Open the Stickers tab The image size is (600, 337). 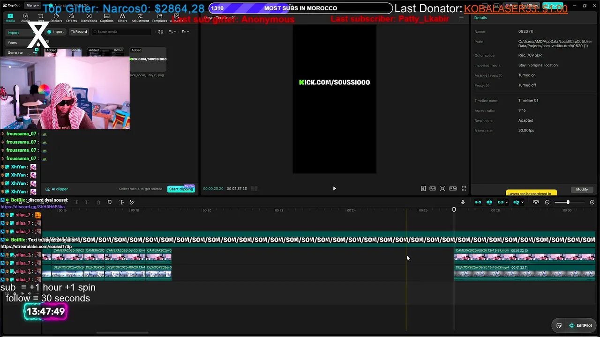[x=56, y=18]
